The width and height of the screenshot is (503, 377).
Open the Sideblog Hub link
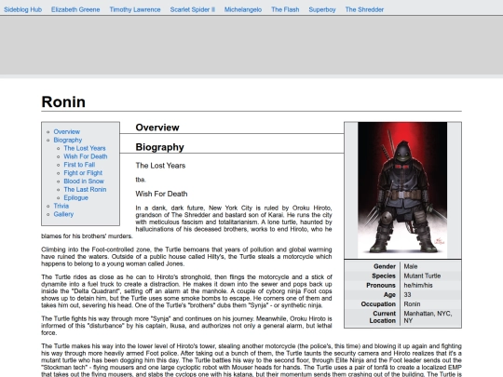click(22, 9)
